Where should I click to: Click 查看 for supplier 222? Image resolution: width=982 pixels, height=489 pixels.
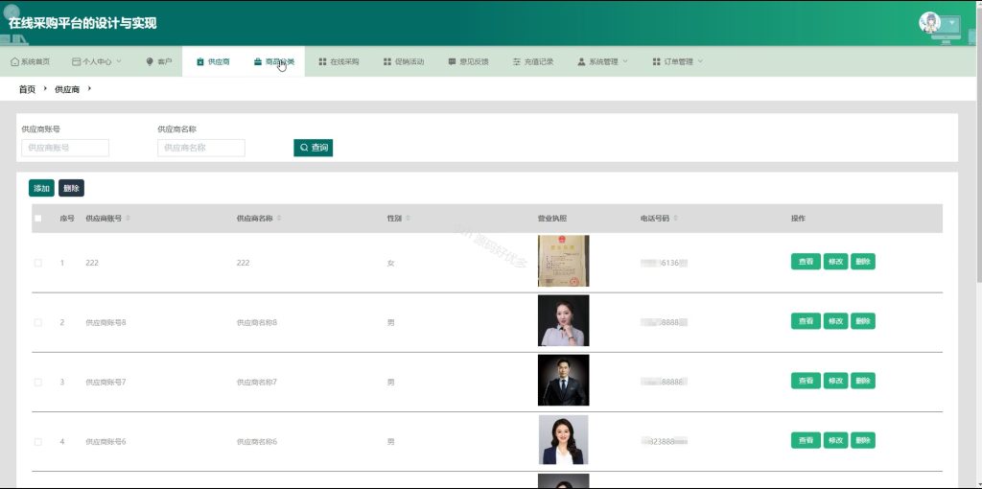click(806, 262)
